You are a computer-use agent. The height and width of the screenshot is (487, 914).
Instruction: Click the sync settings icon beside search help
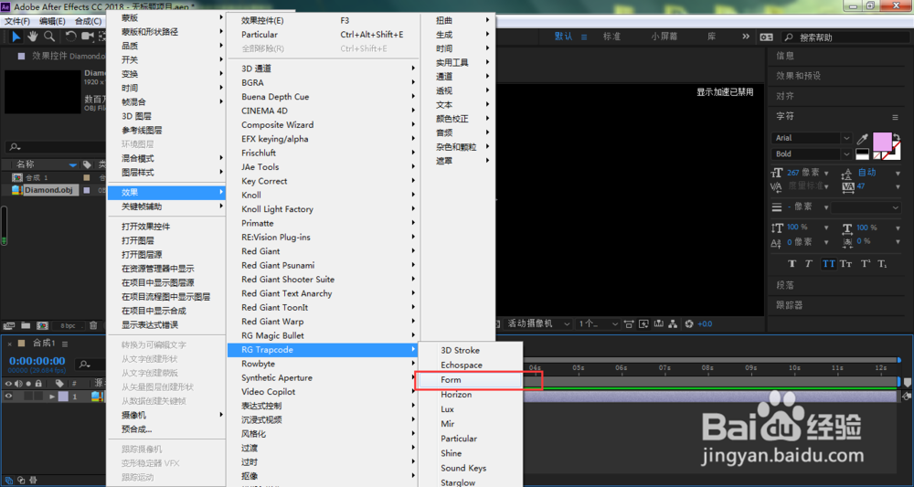tap(767, 37)
